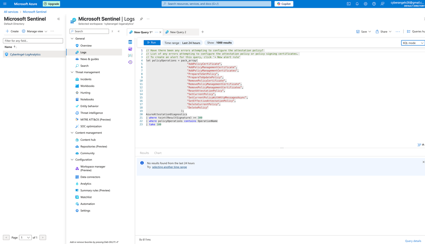Follow the selecting another time range link
This screenshot has height=244, width=425.
[x=169, y=167]
